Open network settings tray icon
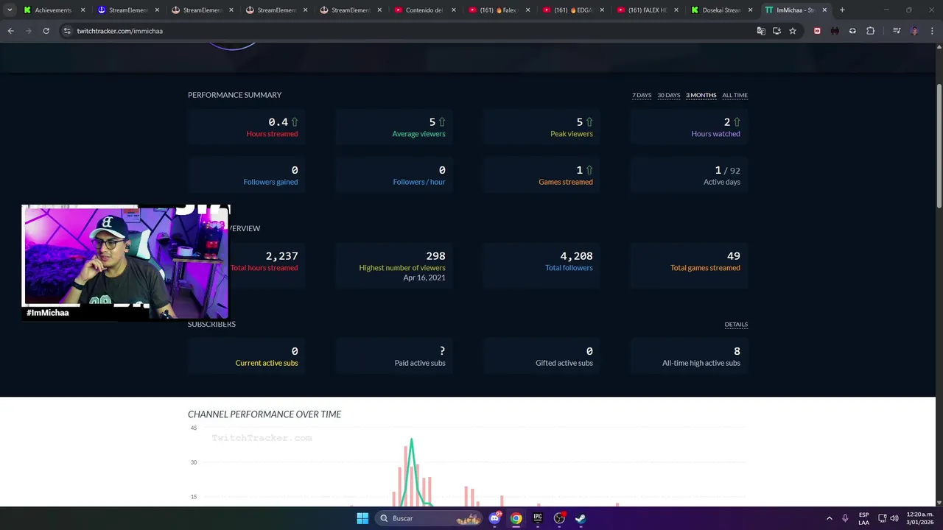This screenshot has width=943, height=530. (x=882, y=518)
